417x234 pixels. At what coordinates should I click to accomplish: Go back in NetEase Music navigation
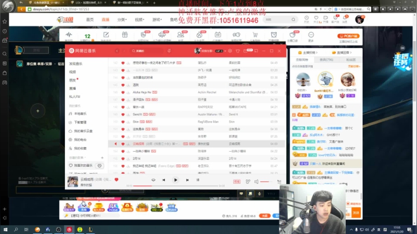(117, 51)
